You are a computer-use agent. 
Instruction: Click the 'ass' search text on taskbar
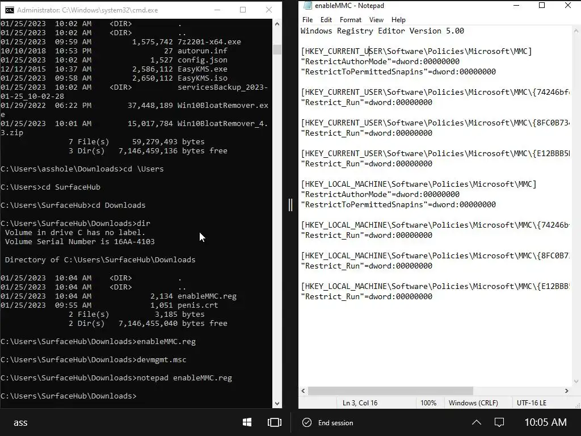tap(20, 422)
